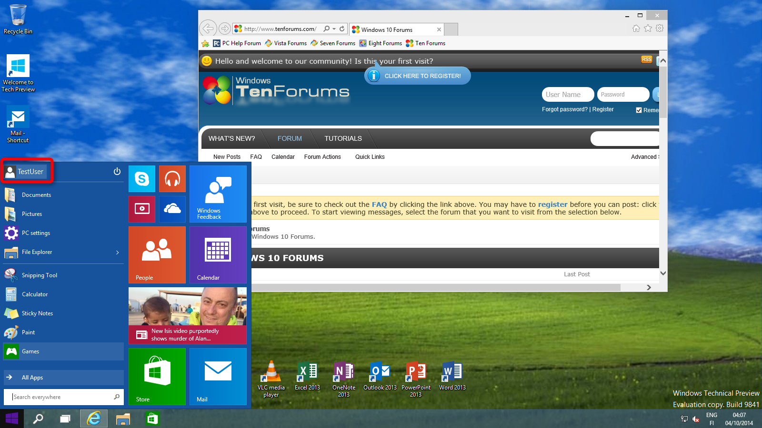Viewport: 762px width, 428px height.
Task: Open Eight Forums favorite
Action: (x=381, y=43)
